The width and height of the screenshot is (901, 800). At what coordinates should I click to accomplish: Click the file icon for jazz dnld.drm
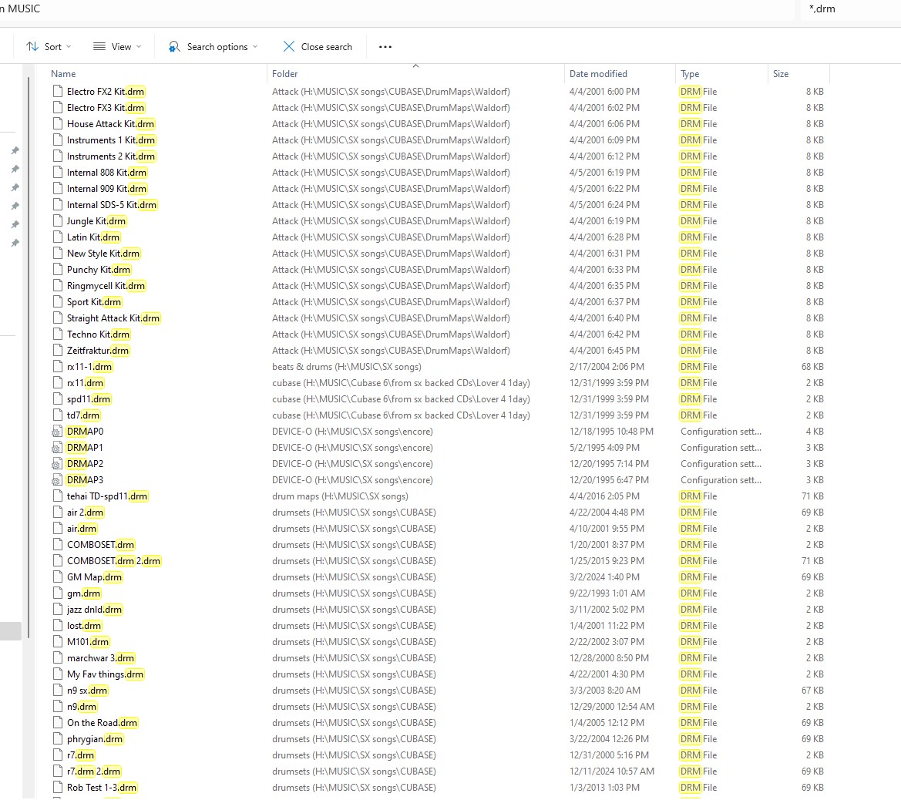[57, 609]
